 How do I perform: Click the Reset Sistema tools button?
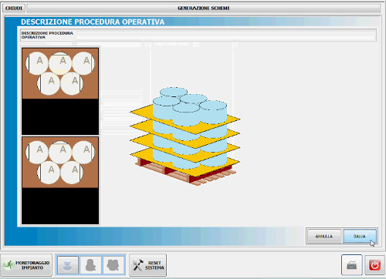point(148,265)
